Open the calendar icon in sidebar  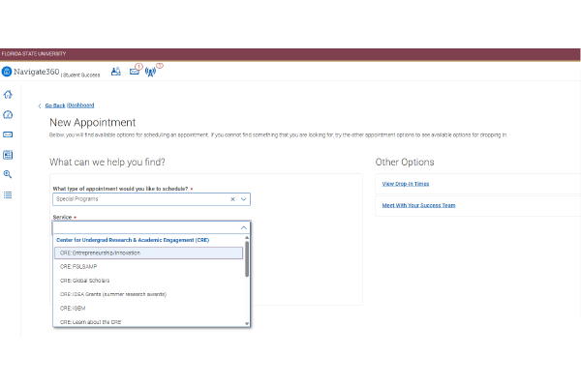click(x=8, y=154)
